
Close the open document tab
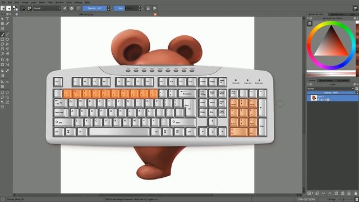(155, 14)
